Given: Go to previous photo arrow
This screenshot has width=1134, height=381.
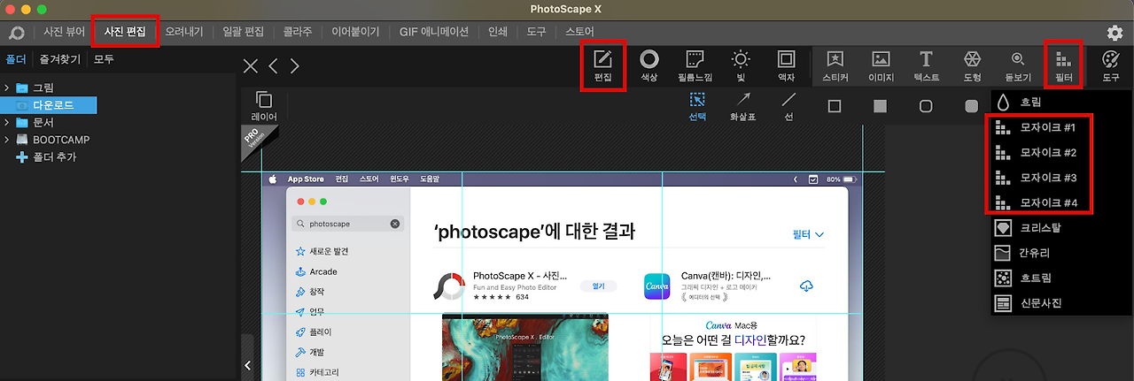Looking at the screenshot, I should click(274, 66).
